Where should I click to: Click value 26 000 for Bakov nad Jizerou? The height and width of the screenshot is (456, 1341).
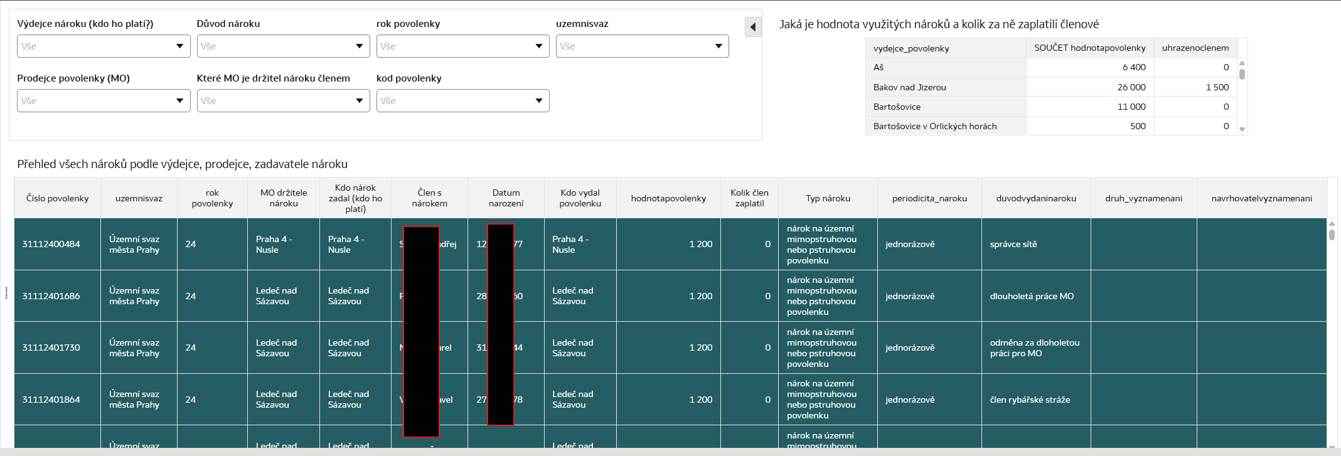[1131, 87]
